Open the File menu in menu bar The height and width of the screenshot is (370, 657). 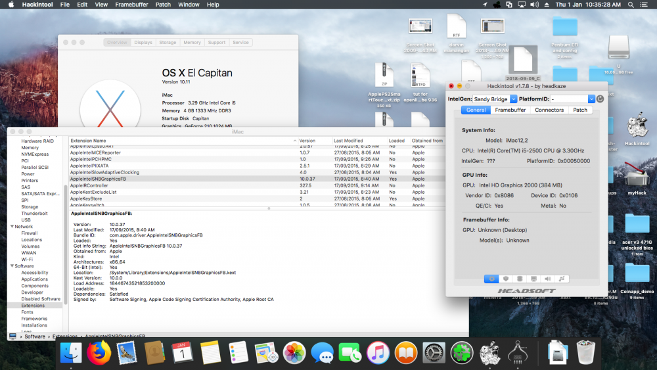[x=65, y=5]
